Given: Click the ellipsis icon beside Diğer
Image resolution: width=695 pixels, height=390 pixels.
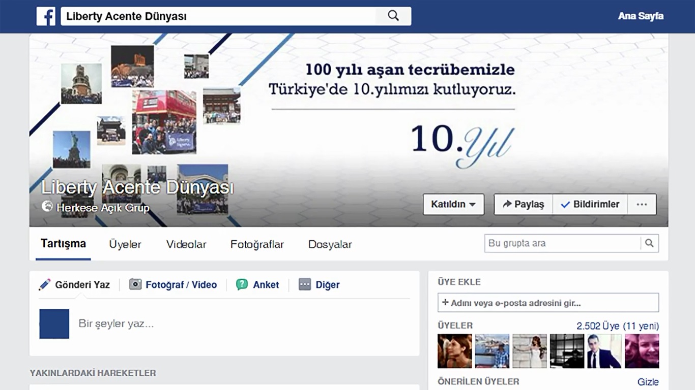Looking at the screenshot, I should point(304,284).
